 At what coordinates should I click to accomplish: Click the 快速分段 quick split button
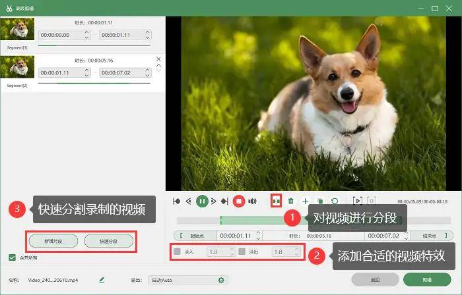point(109,241)
